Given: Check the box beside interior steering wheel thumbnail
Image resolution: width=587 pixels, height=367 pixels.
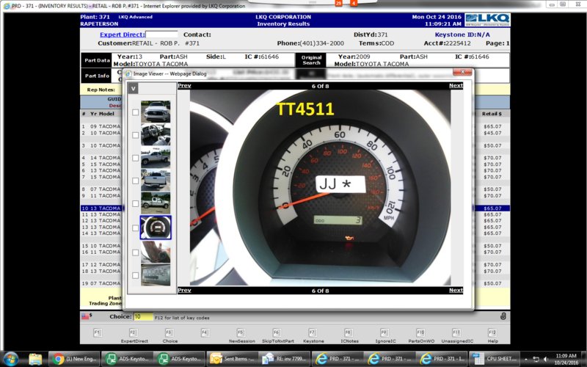Looking at the screenshot, I should click(x=136, y=135).
